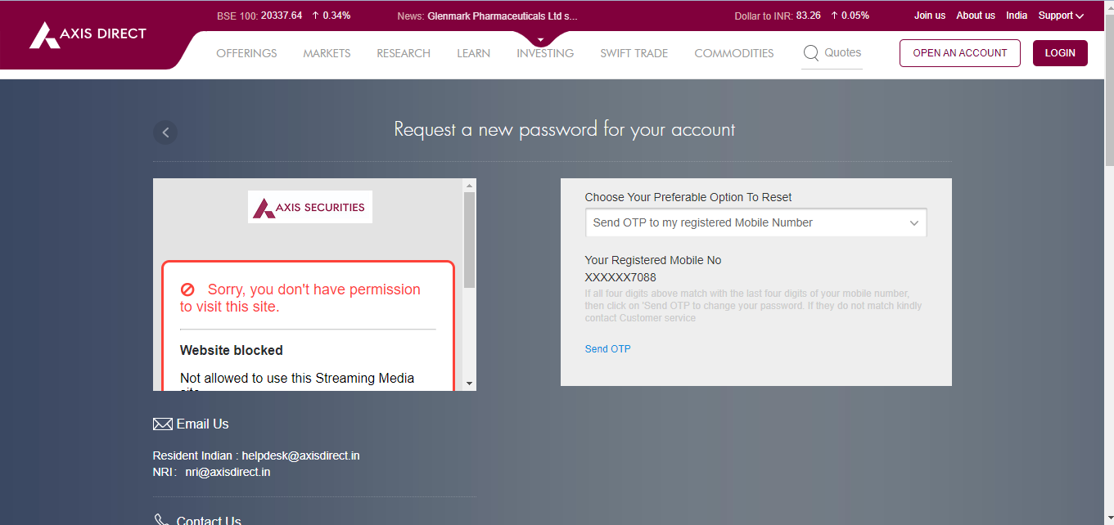Expand the Investing menu arrow
Image resolution: width=1114 pixels, height=525 pixels.
pyautogui.click(x=540, y=39)
